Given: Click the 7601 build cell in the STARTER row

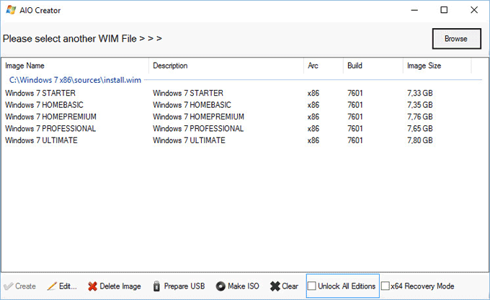Looking at the screenshot, I should pyautogui.click(x=355, y=93).
